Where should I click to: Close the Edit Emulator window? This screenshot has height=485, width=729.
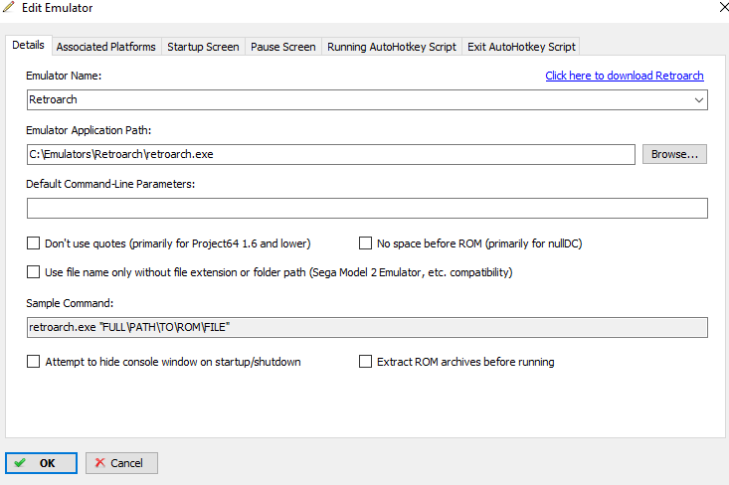pyautogui.click(x=723, y=7)
